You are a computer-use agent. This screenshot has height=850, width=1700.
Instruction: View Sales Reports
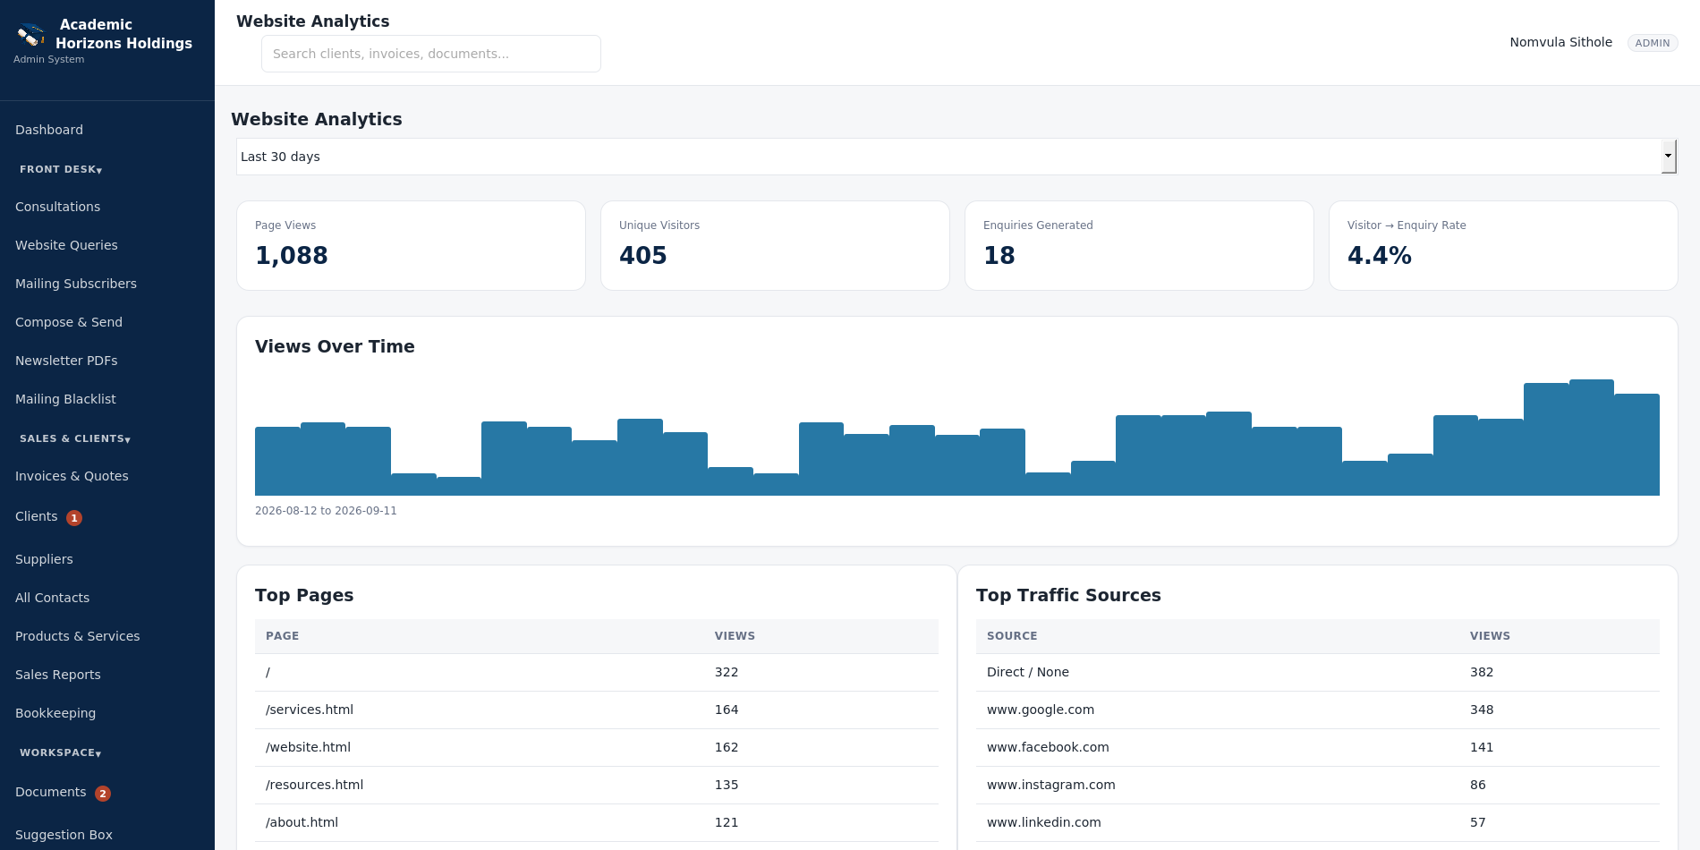(x=57, y=675)
